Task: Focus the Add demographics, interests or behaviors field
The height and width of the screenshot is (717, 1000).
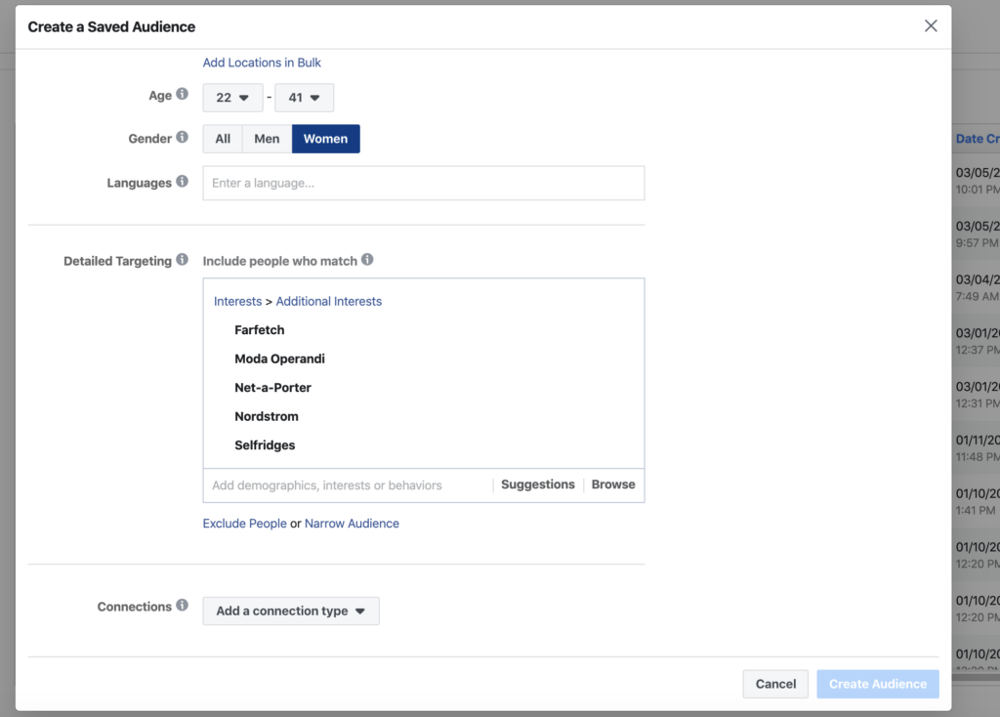Action: pyautogui.click(x=349, y=485)
